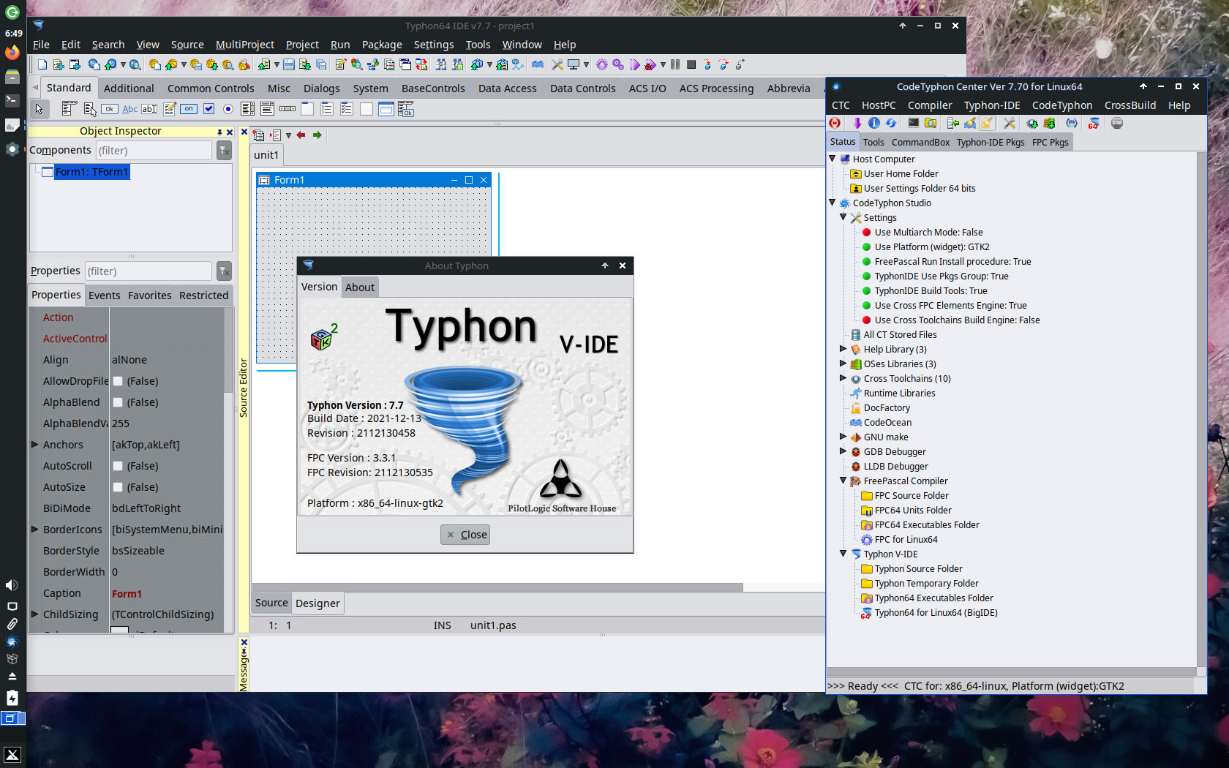Pick the TMemo component icon
The image size is (1229, 768).
pyautogui.click(x=170, y=109)
